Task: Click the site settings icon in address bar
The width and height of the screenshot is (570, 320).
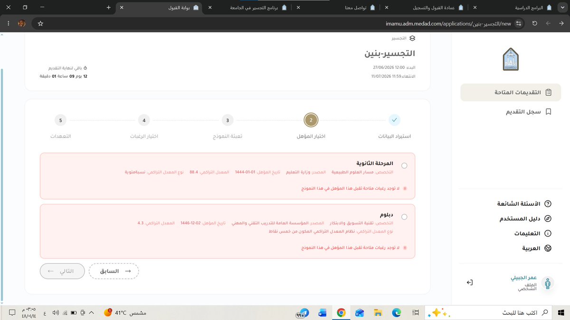Action: click(x=518, y=23)
